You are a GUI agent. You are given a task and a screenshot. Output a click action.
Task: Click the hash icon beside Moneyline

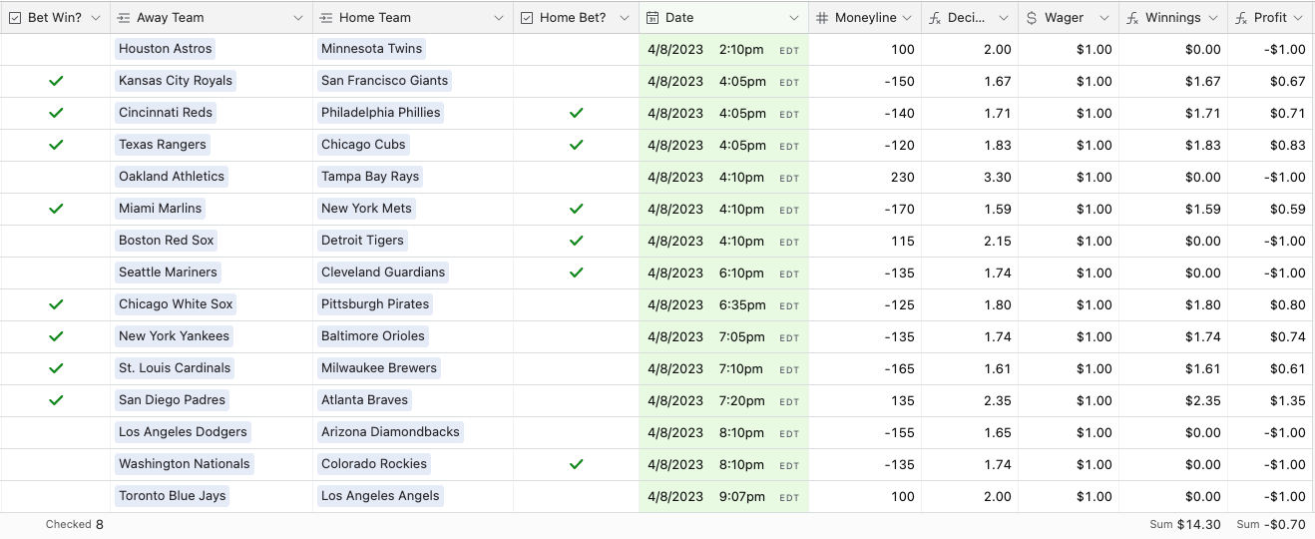point(822,18)
